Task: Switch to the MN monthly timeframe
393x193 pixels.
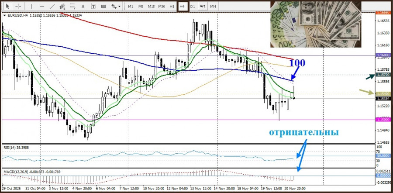Action: point(213,7)
